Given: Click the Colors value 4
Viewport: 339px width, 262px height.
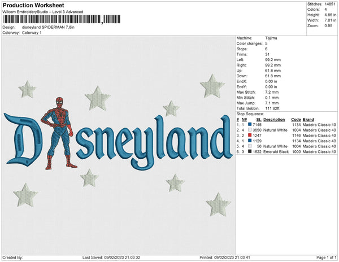Looking at the screenshot, I should tap(325, 10).
